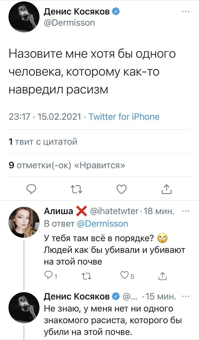
Task: Click the @Dermisson handle under the author name
Action: pyautogui.click(x=69, y=23)
